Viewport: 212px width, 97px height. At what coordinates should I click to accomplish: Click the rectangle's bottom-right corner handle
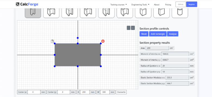(101, 66)
